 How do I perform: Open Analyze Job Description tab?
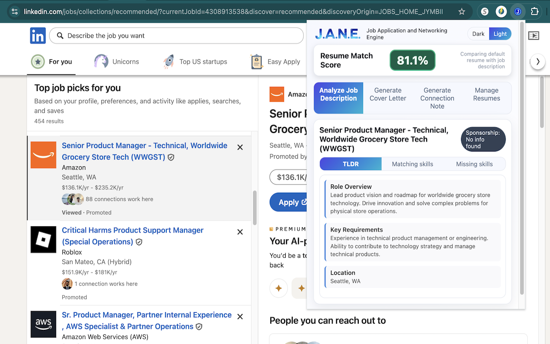click(x=339, y=98)
